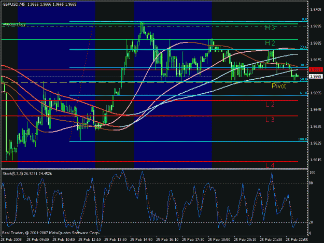Image resolution: width=324 pixels, height=243 pixels.
Task: Click the stochastic 100 scale value
Action: pos(313,173)
